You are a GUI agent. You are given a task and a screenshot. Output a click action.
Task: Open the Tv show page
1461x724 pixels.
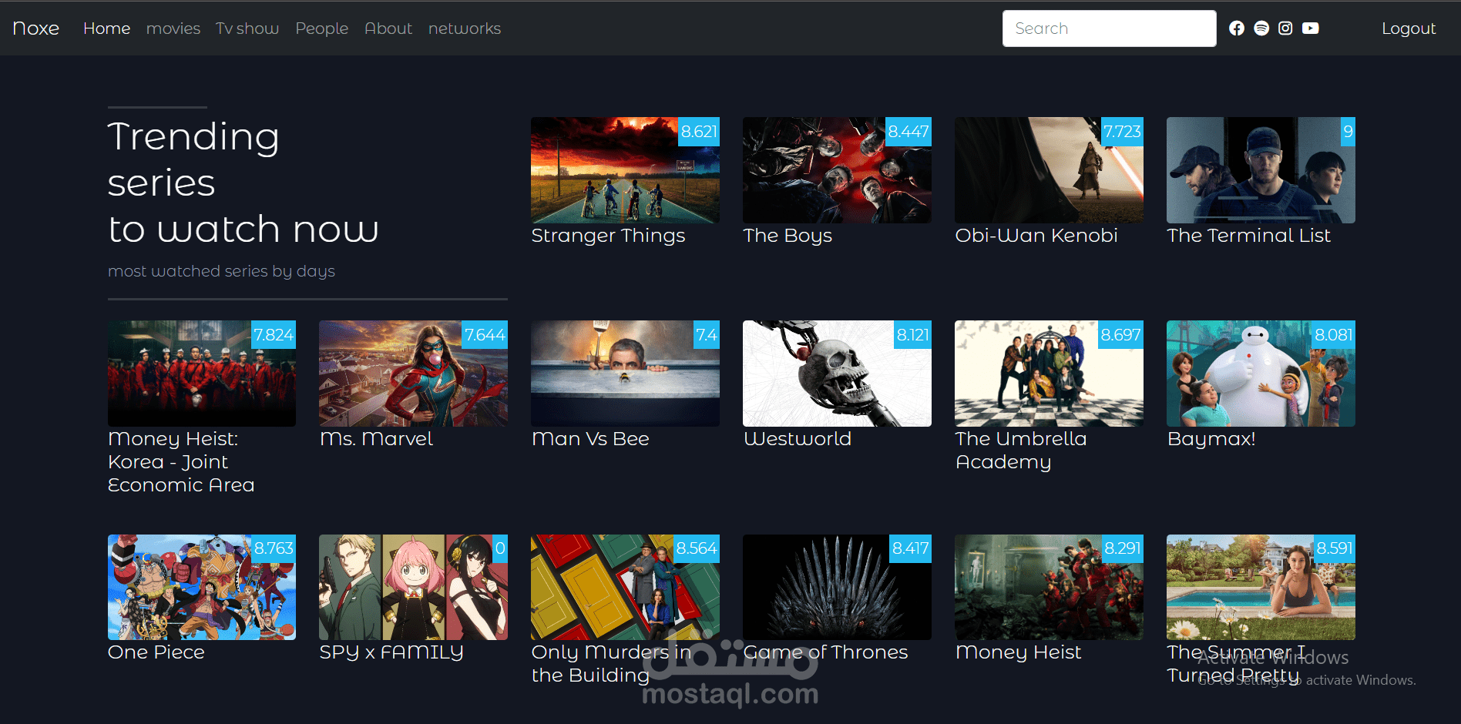coord(247,28)
